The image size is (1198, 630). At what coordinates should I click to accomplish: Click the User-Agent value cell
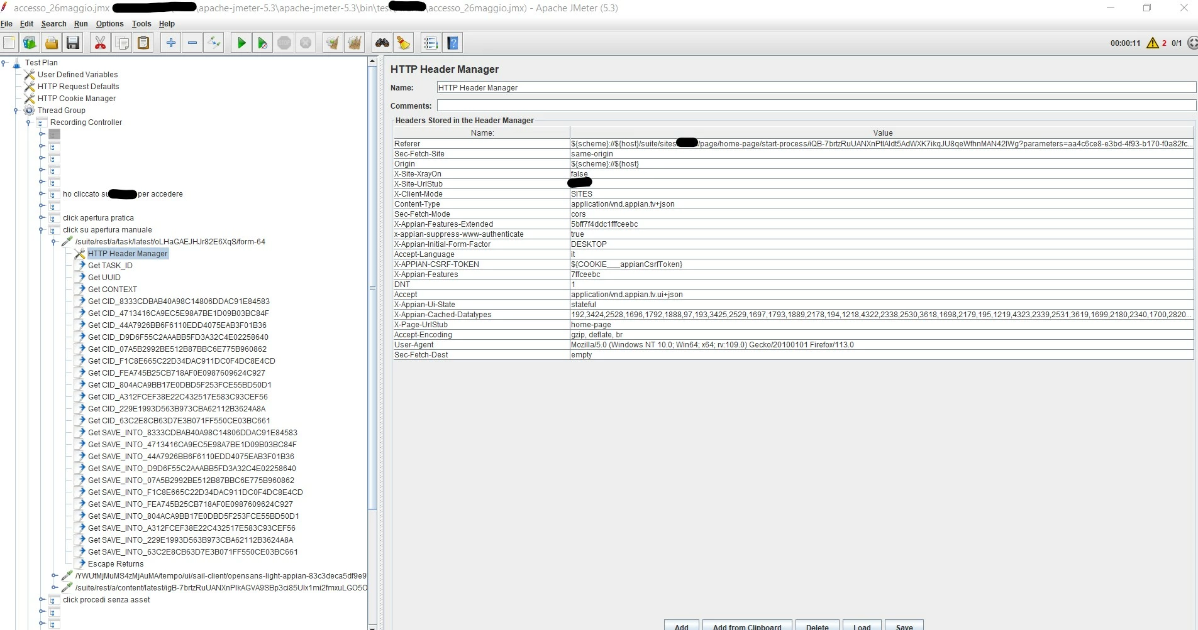(882, 345)
